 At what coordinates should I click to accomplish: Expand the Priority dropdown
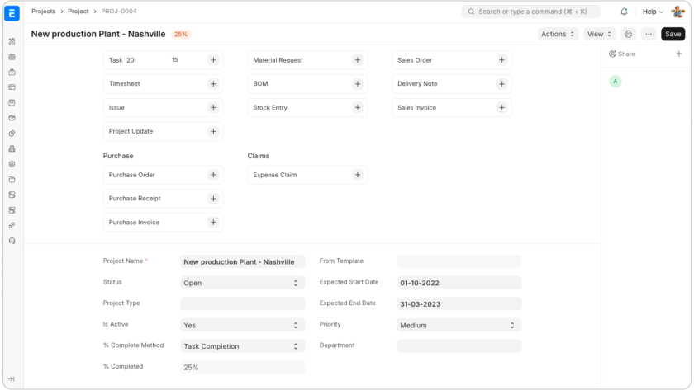[459, 325]
